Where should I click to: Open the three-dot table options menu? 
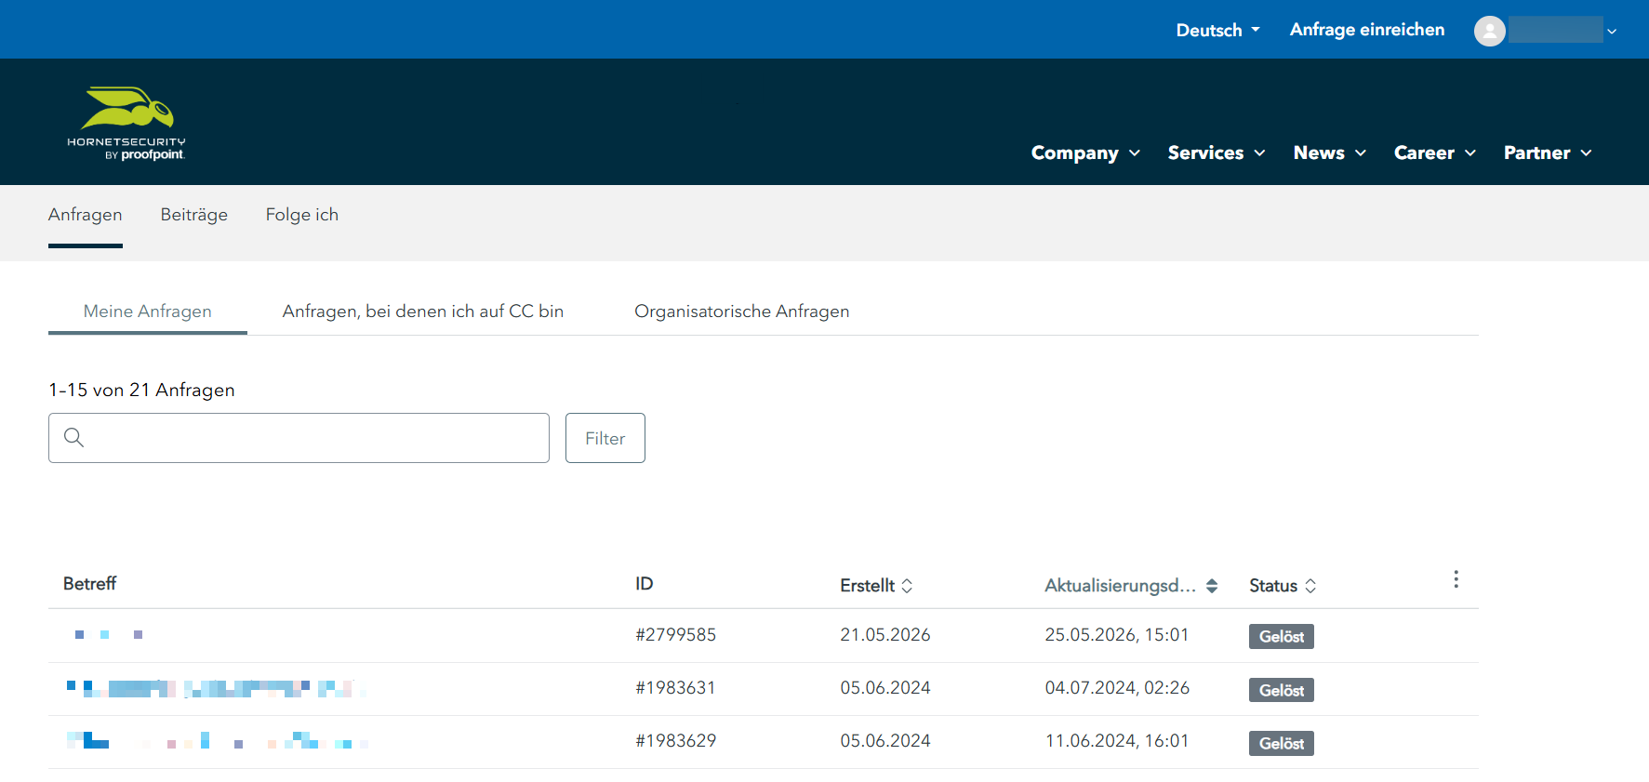click(x=1456, y=579)
